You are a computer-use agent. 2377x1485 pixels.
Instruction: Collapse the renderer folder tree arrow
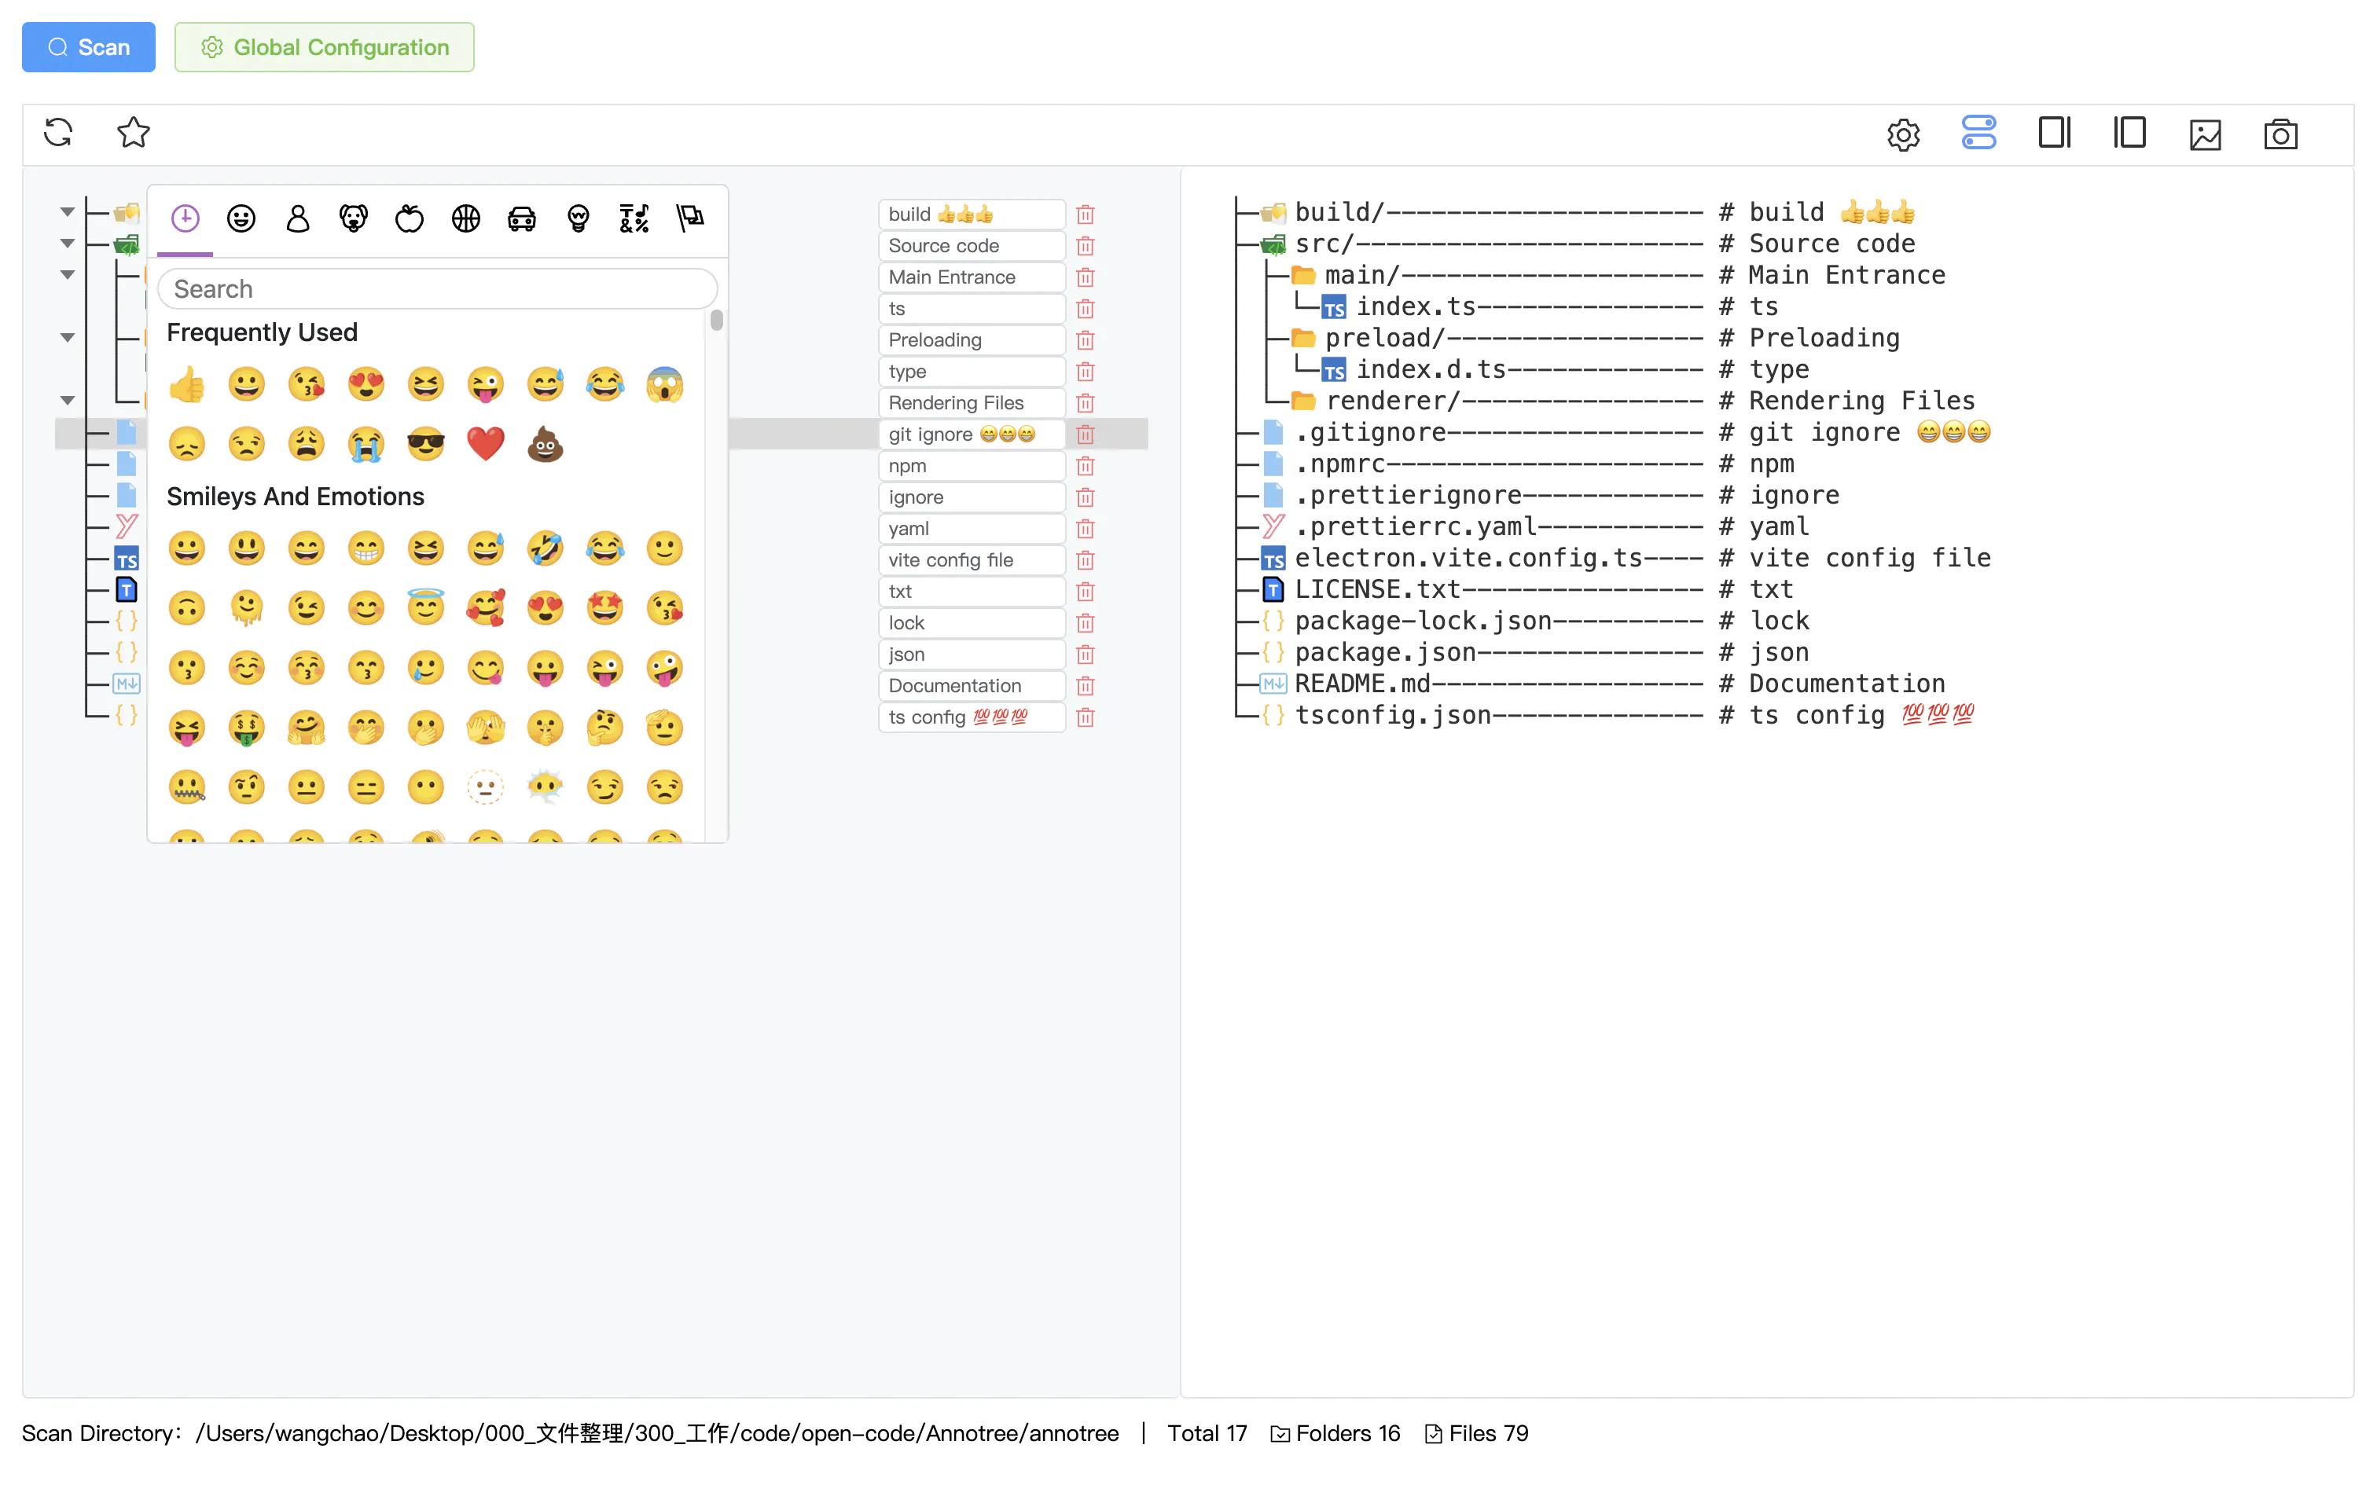(67, 401)
